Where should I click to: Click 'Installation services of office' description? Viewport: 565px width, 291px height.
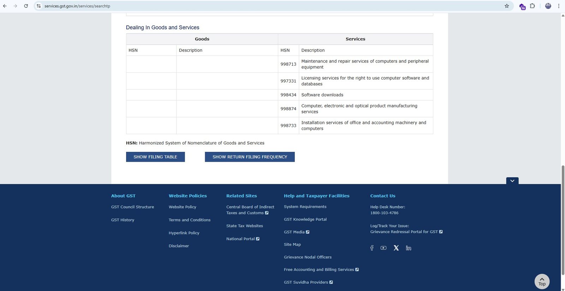(x=366, y=125)
